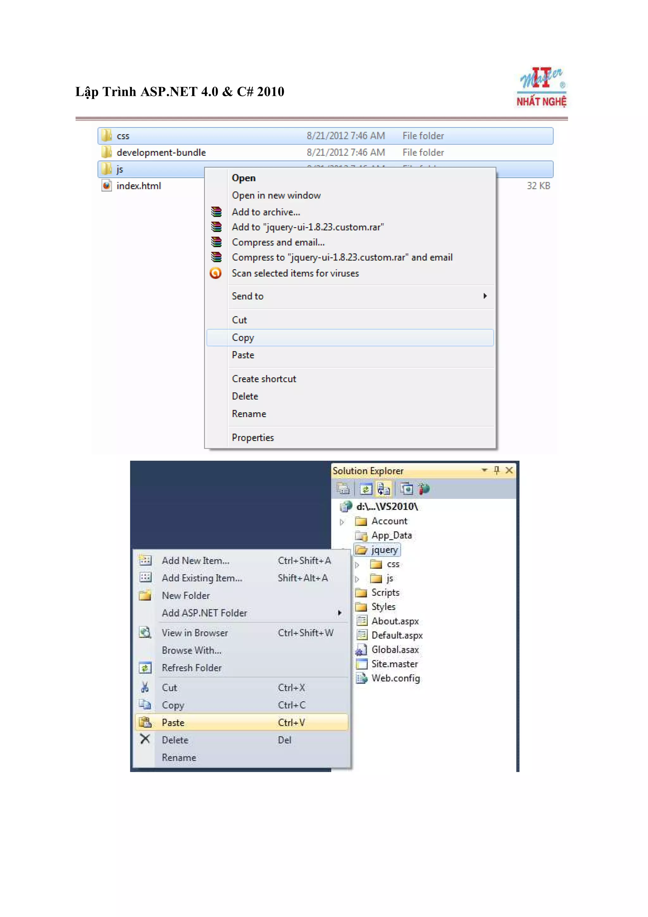Click the Refresh icon in Solution Explorer toolbar

tap(366, 489)
